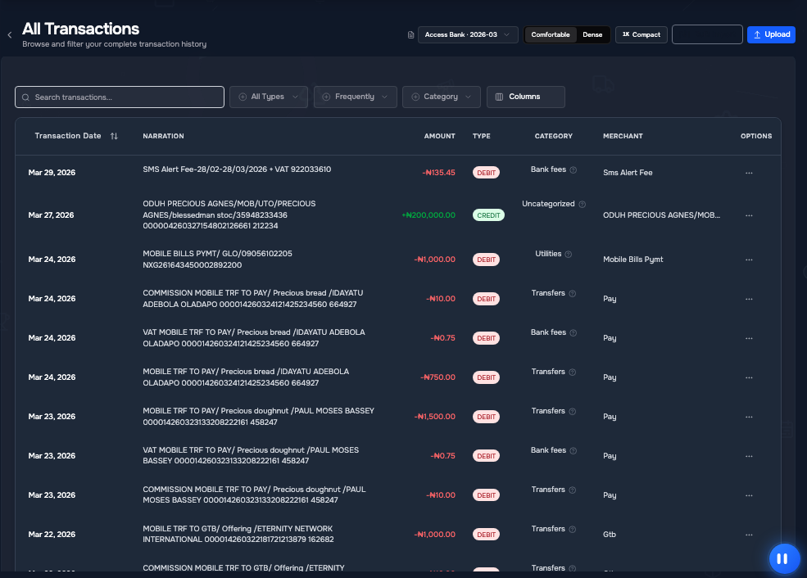807x578 pixels.
Task: Click the info icon beside Uncategorized
Action: [582, 204]
